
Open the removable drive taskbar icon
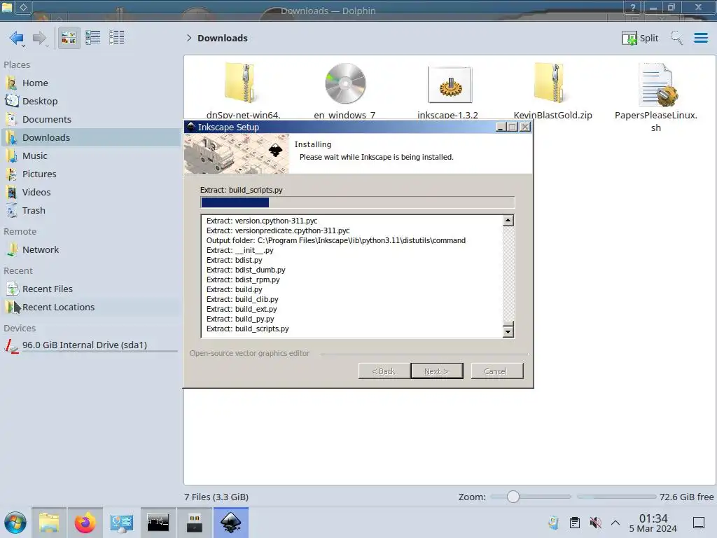click(195, 523)
